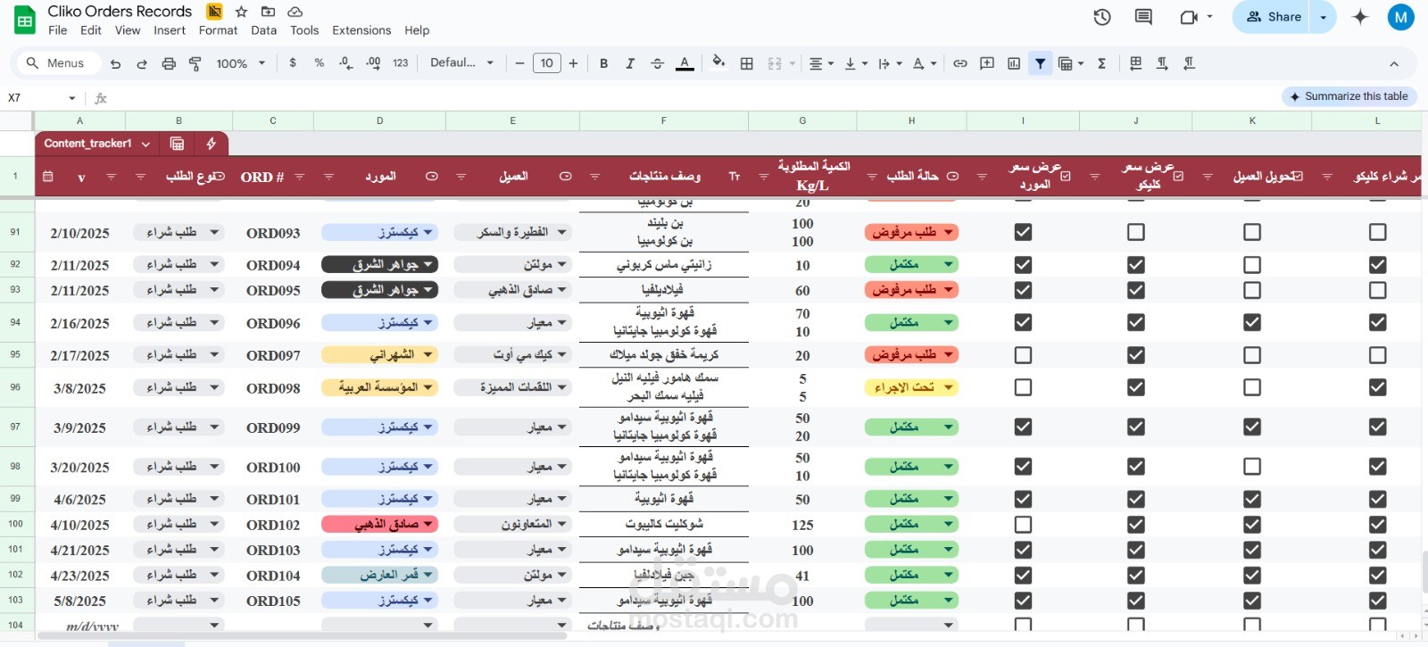Open status dropdown for ORD093
Viewport: 1428px width, 647px height.
(949, 232)
